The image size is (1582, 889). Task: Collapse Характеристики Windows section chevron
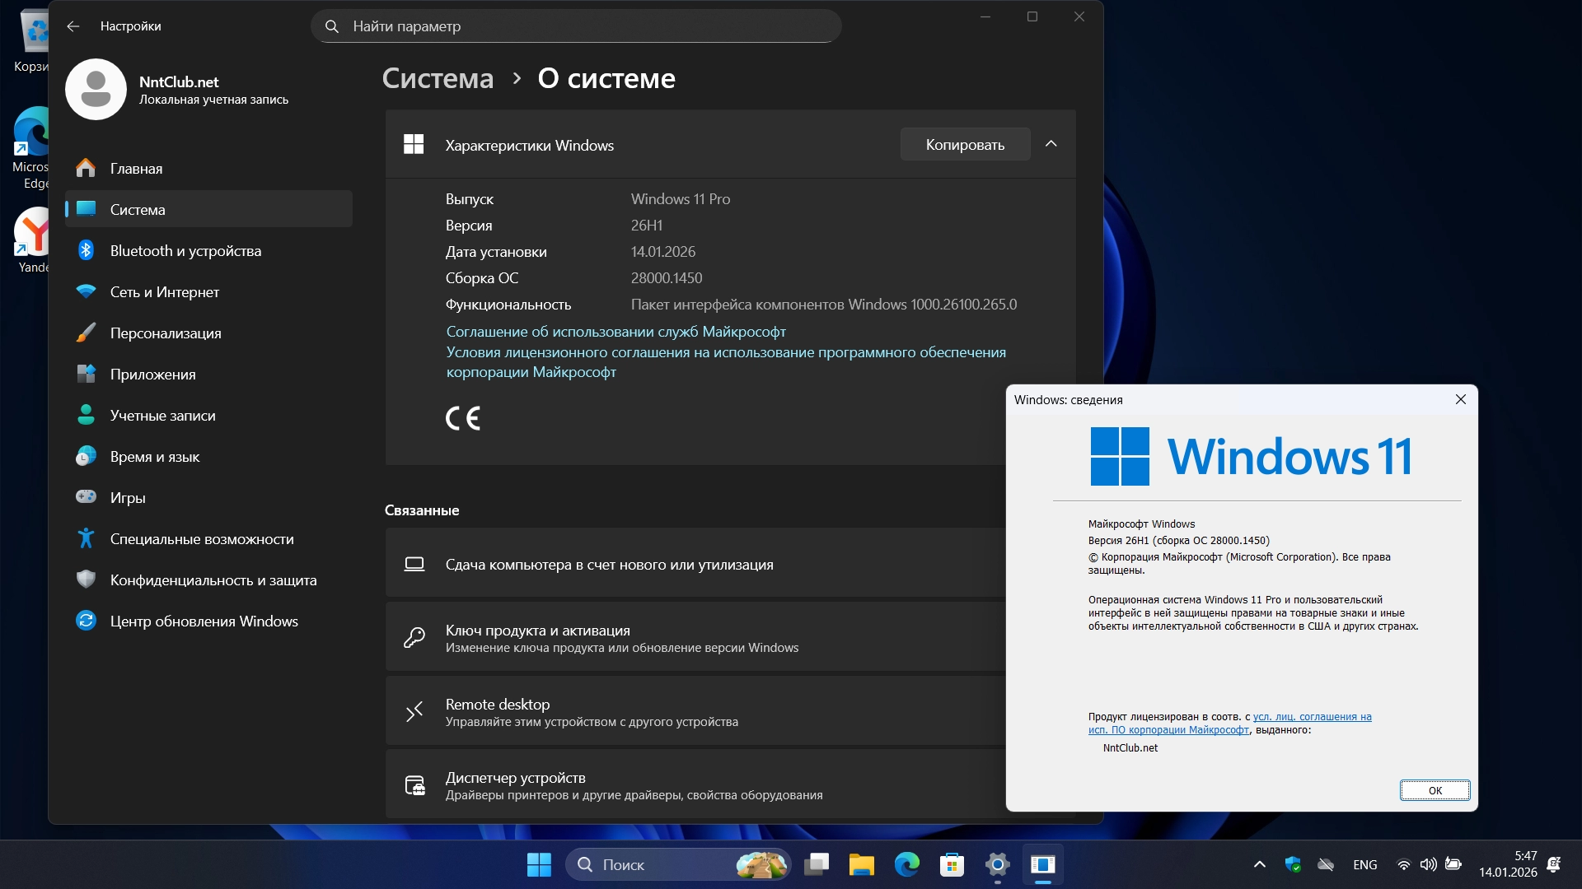(x=1051, y=144)
